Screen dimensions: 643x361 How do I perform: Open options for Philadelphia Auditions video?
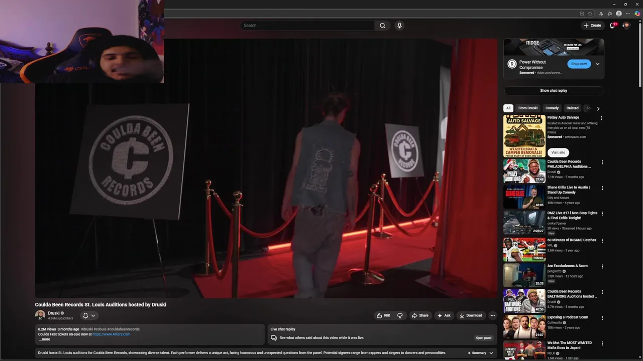point(602,162)
